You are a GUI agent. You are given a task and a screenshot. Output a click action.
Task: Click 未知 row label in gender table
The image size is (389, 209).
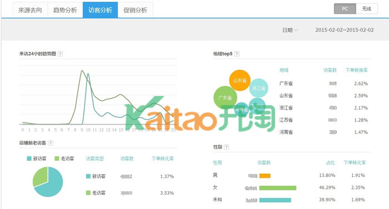[217, 200]
